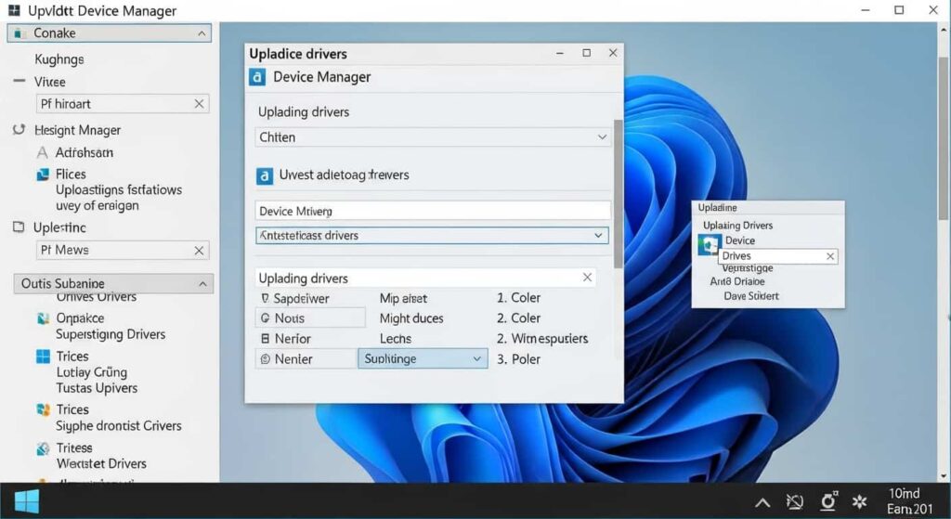Select Lotiay Crũng text
Viewport: 951px width, 519px height.
point(92,372)
